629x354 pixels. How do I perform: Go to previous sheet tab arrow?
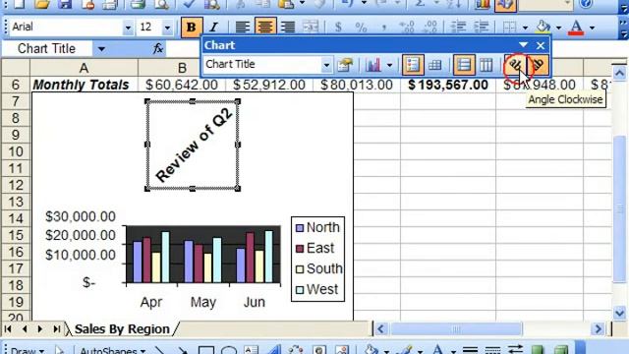coord(24,329)
